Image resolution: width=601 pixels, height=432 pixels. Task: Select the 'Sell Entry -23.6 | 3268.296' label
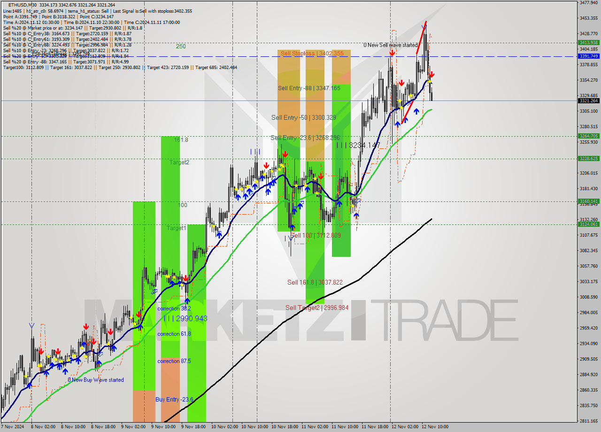[x=305, y=138]
